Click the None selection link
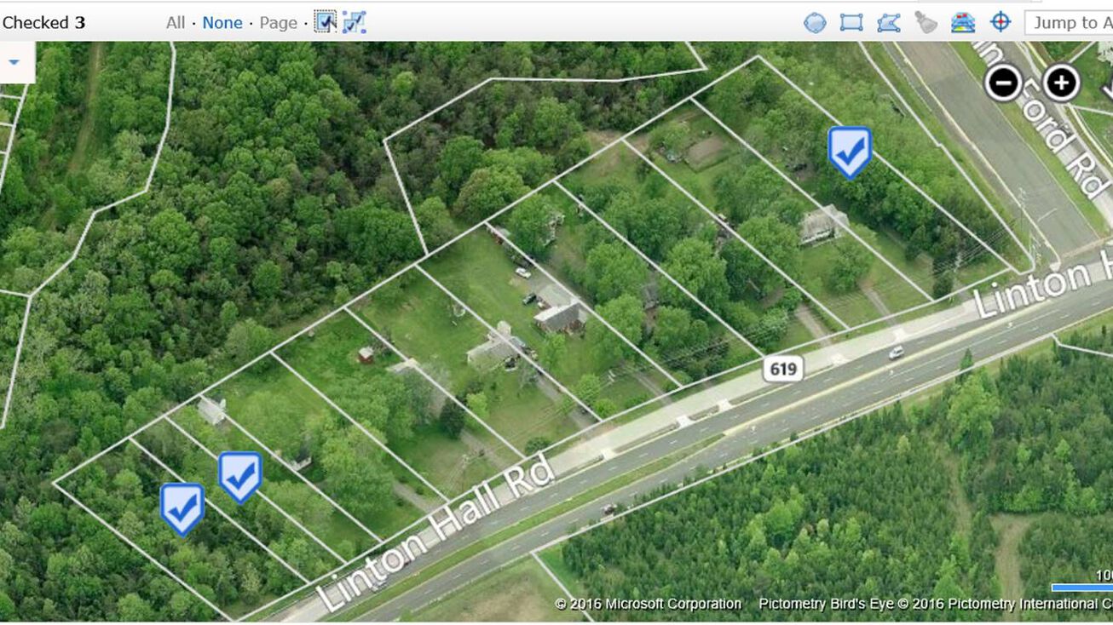The width and height of the screenshot is (1113, 625). (x=222, y=23)
